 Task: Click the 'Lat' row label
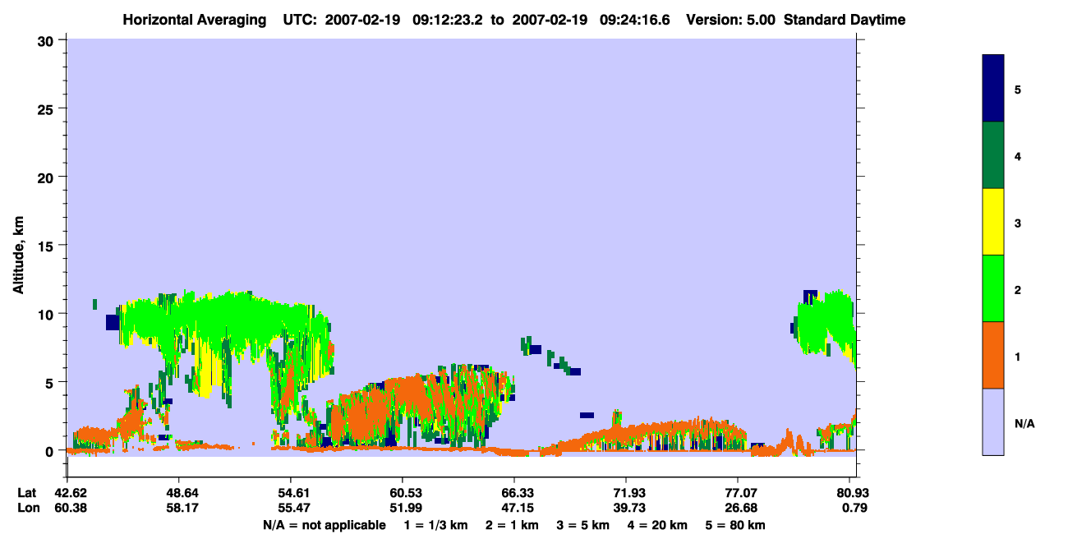(27, 493)
